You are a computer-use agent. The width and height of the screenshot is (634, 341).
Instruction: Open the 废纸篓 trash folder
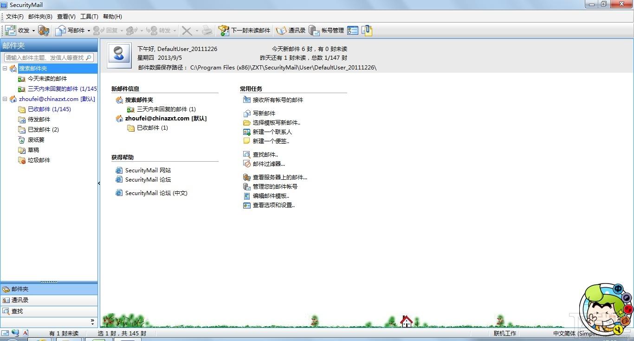click(x=36, y=140)
